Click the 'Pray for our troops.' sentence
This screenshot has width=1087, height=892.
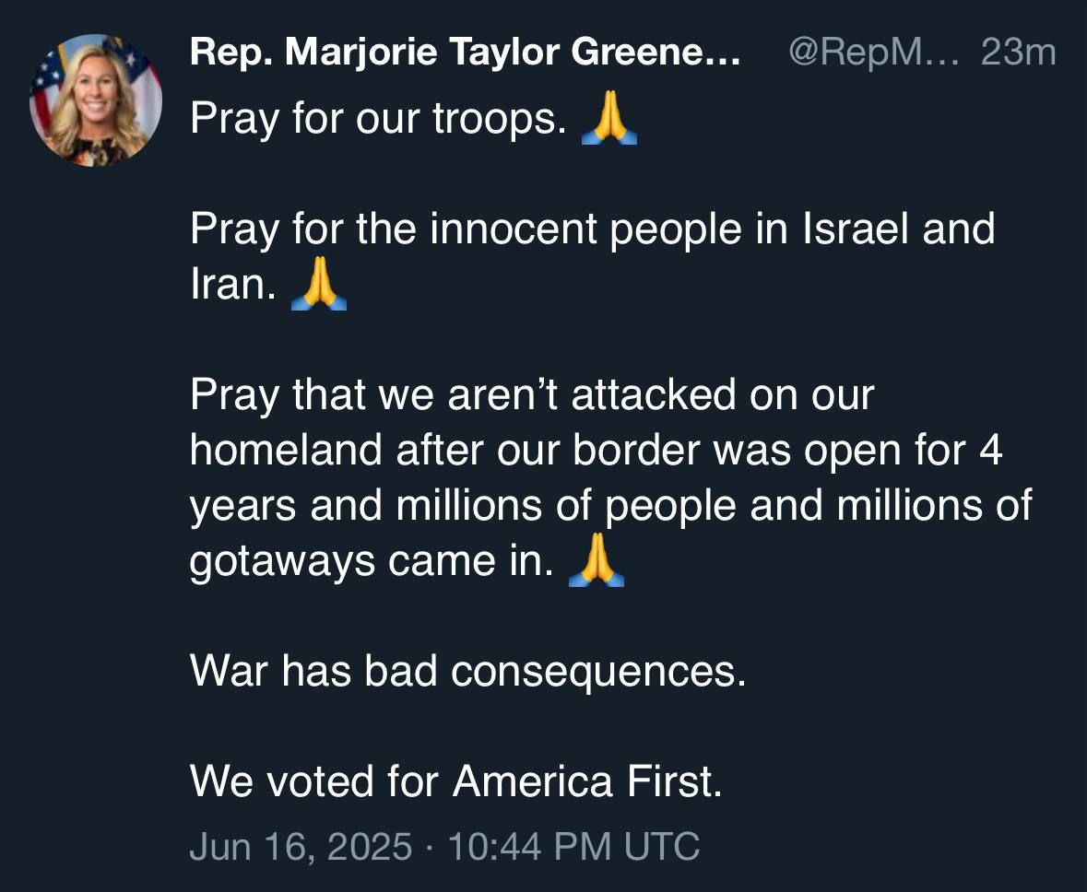point(378,120)
